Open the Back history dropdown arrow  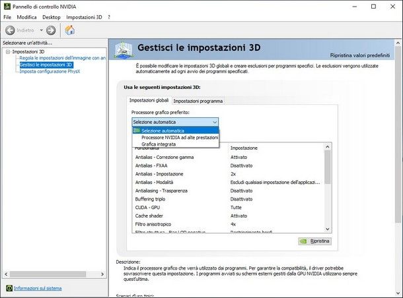pos(41,30)
